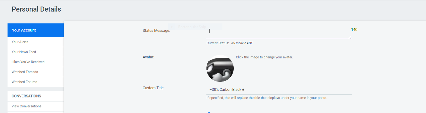Click the Status Message label
426x113 pixels.
[156, 31]
